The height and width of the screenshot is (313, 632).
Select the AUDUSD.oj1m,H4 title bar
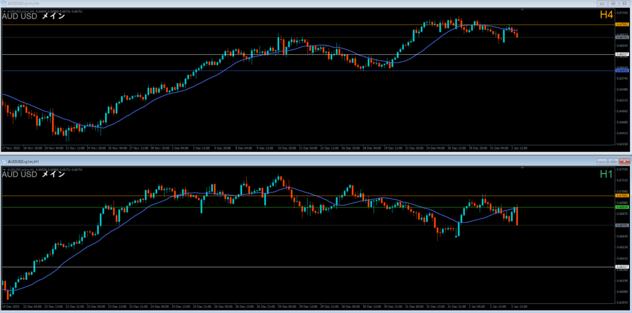[x=247, y=3]
